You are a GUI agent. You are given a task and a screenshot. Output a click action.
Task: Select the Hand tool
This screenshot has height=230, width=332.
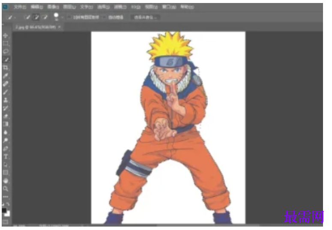point(6,181)
